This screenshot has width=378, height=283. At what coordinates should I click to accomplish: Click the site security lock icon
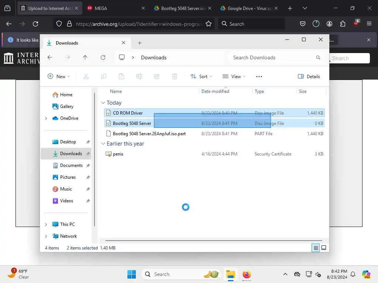[x=69, y=24]
